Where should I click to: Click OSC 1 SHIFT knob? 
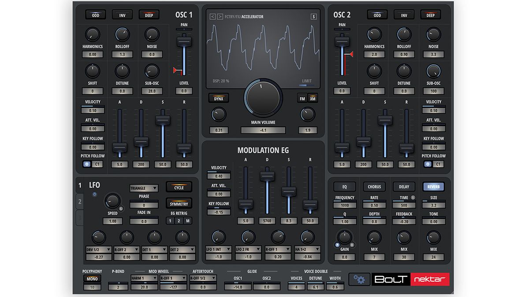coord(93,71)
